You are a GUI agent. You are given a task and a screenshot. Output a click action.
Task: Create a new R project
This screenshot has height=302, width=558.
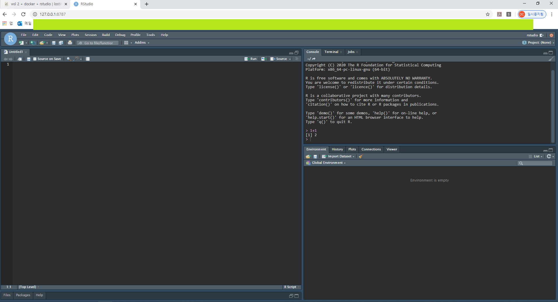[x=33, y=43]
